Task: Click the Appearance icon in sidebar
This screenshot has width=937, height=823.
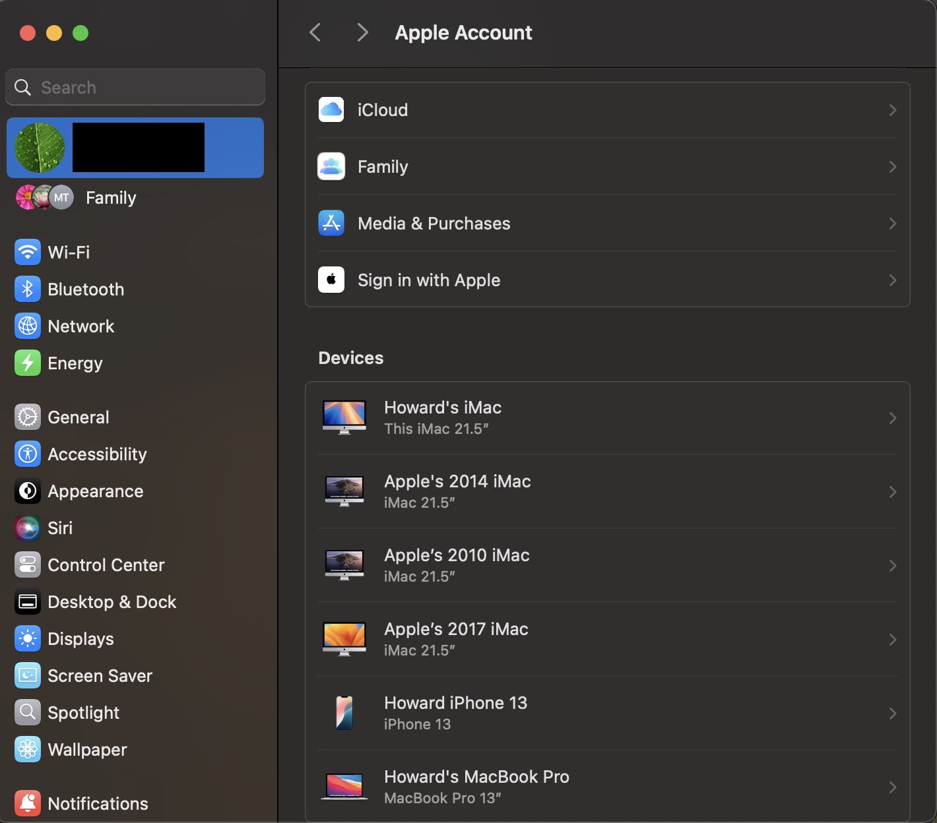Action: click(28, 491)
